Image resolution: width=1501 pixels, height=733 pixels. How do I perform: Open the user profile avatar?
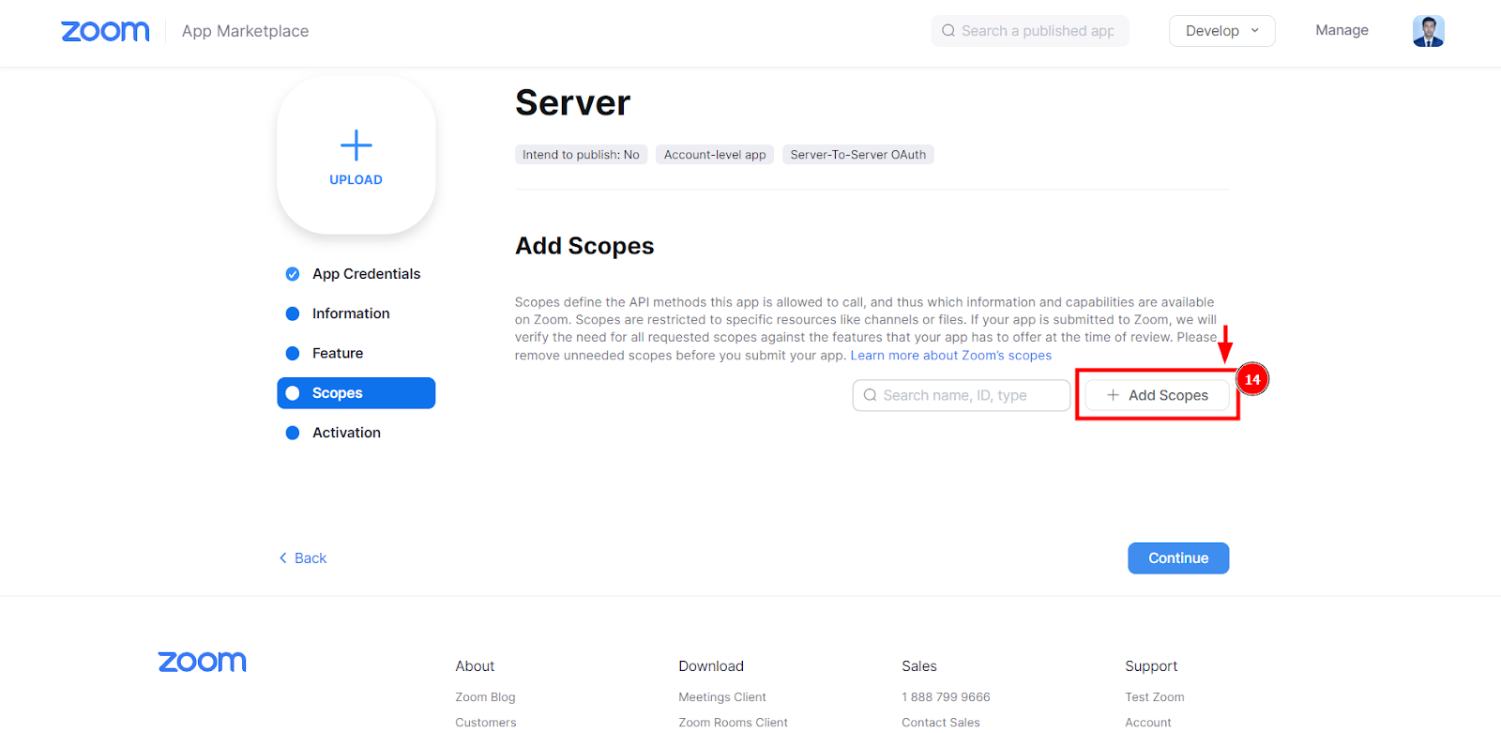[x=1428, y=31]
